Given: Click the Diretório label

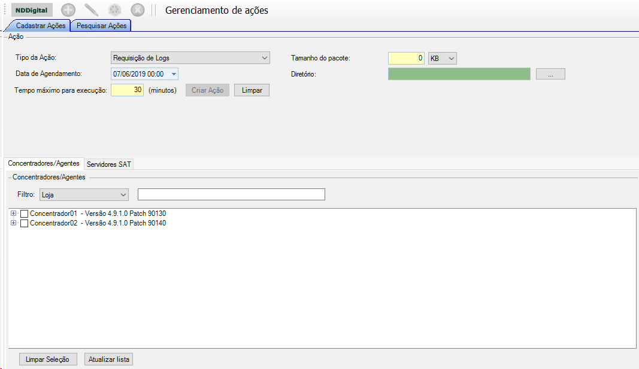Looking at the screenshot, I should 304,74.
